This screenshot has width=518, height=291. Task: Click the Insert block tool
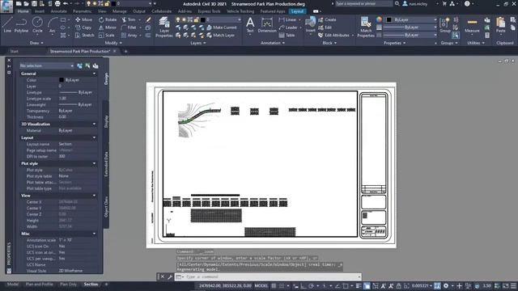pyautogui.click(x=310, y=25)
